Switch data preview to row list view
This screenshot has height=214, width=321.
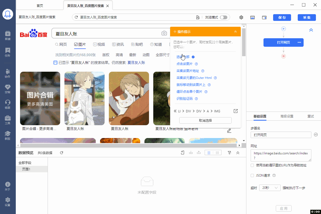(209, 153)
